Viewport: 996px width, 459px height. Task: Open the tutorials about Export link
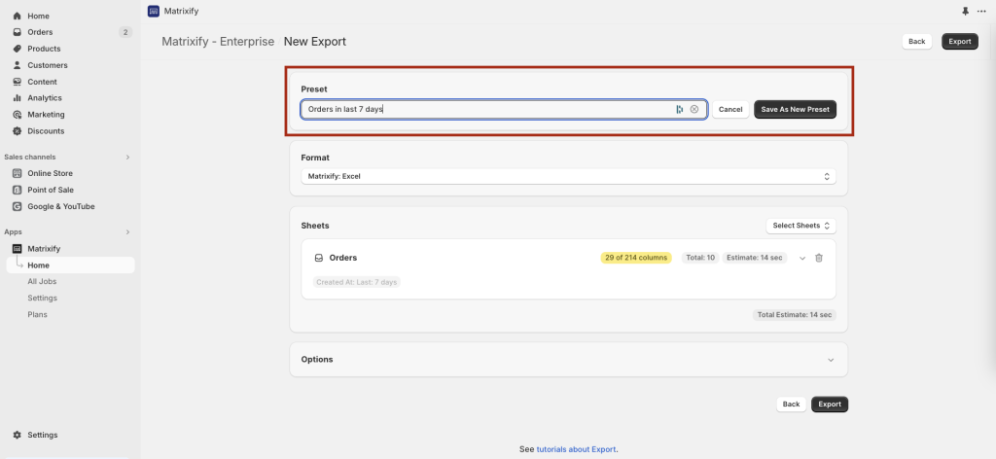coord(576,449)
